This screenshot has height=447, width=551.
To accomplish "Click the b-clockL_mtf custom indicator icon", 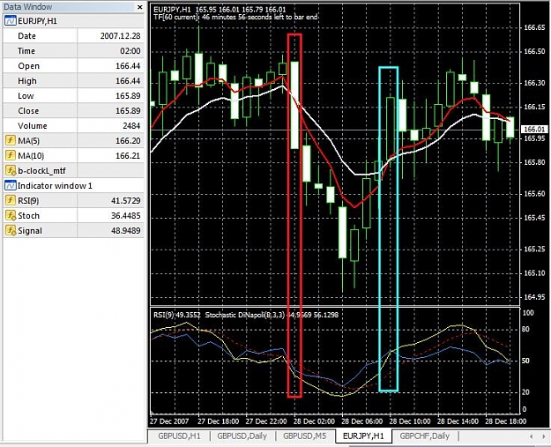I will click(x=11, y=171).
